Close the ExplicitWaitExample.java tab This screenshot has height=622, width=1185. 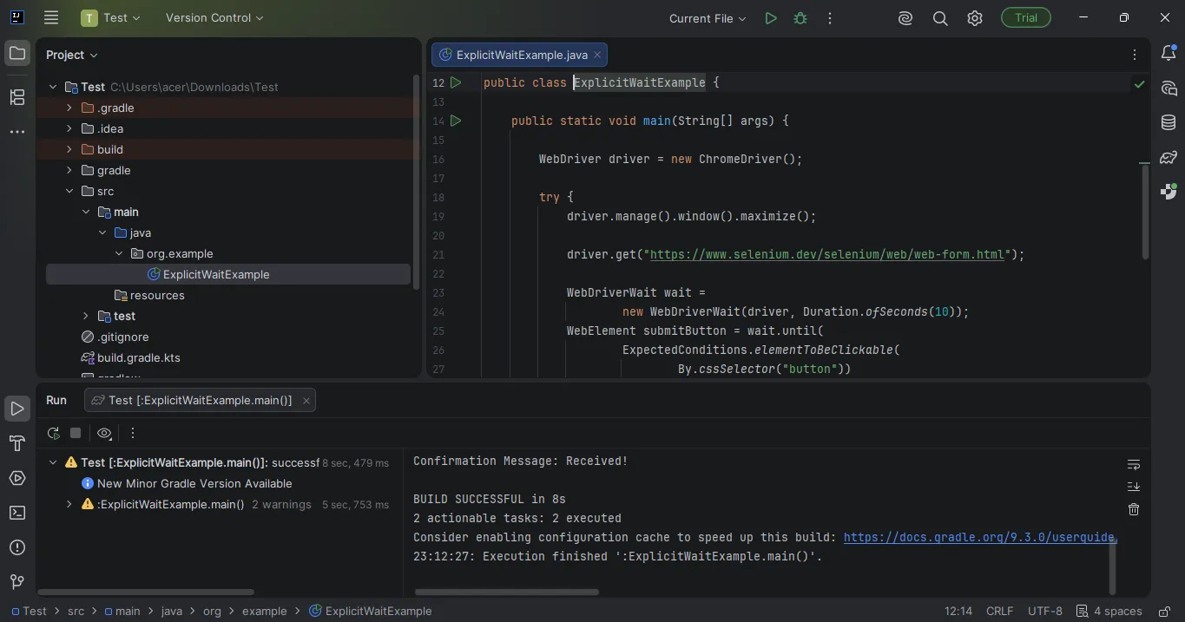coord(597,55)
